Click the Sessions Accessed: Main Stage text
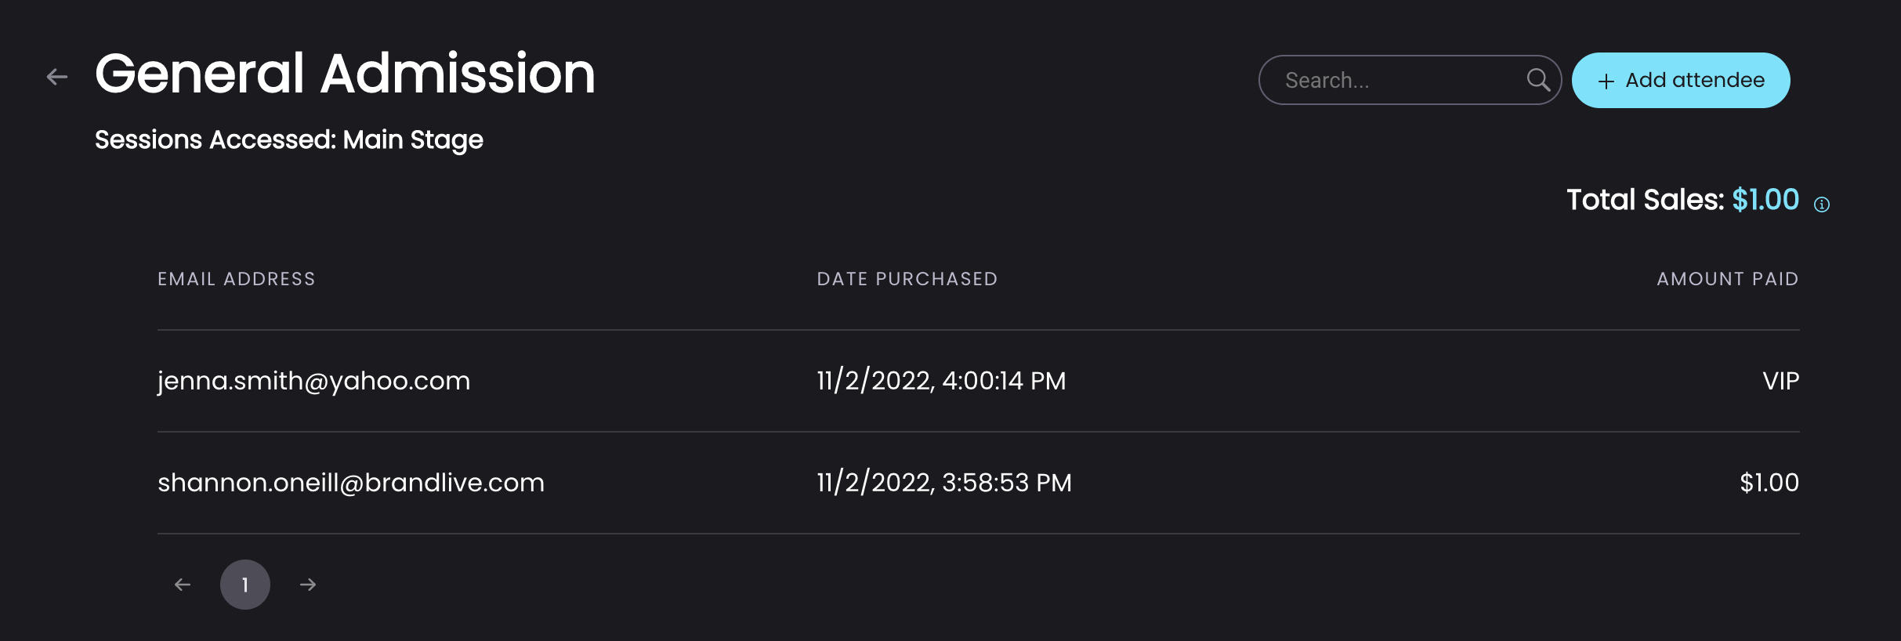This screenshot has height=641, width=1901. [289, 139]
